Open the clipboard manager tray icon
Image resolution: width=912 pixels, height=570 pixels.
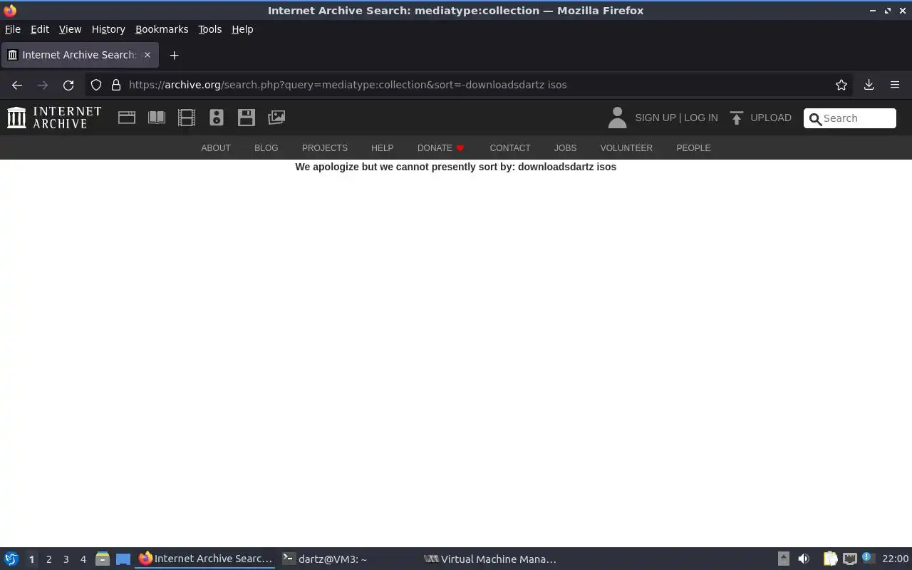(x=830, y=559)
